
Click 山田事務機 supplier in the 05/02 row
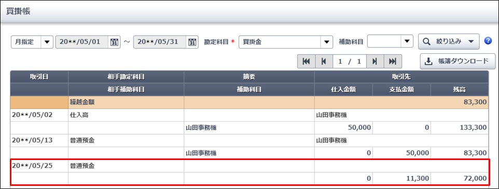(x=331, y=115)
